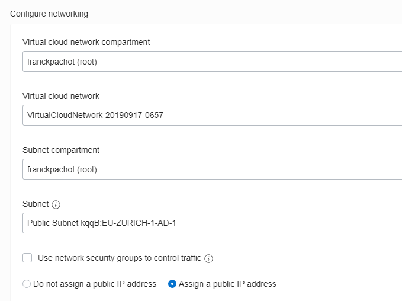Open the Subnet compartment dropdown
Image resolution: width=402 pixels, height=301 pixels.
coord(213,169)
